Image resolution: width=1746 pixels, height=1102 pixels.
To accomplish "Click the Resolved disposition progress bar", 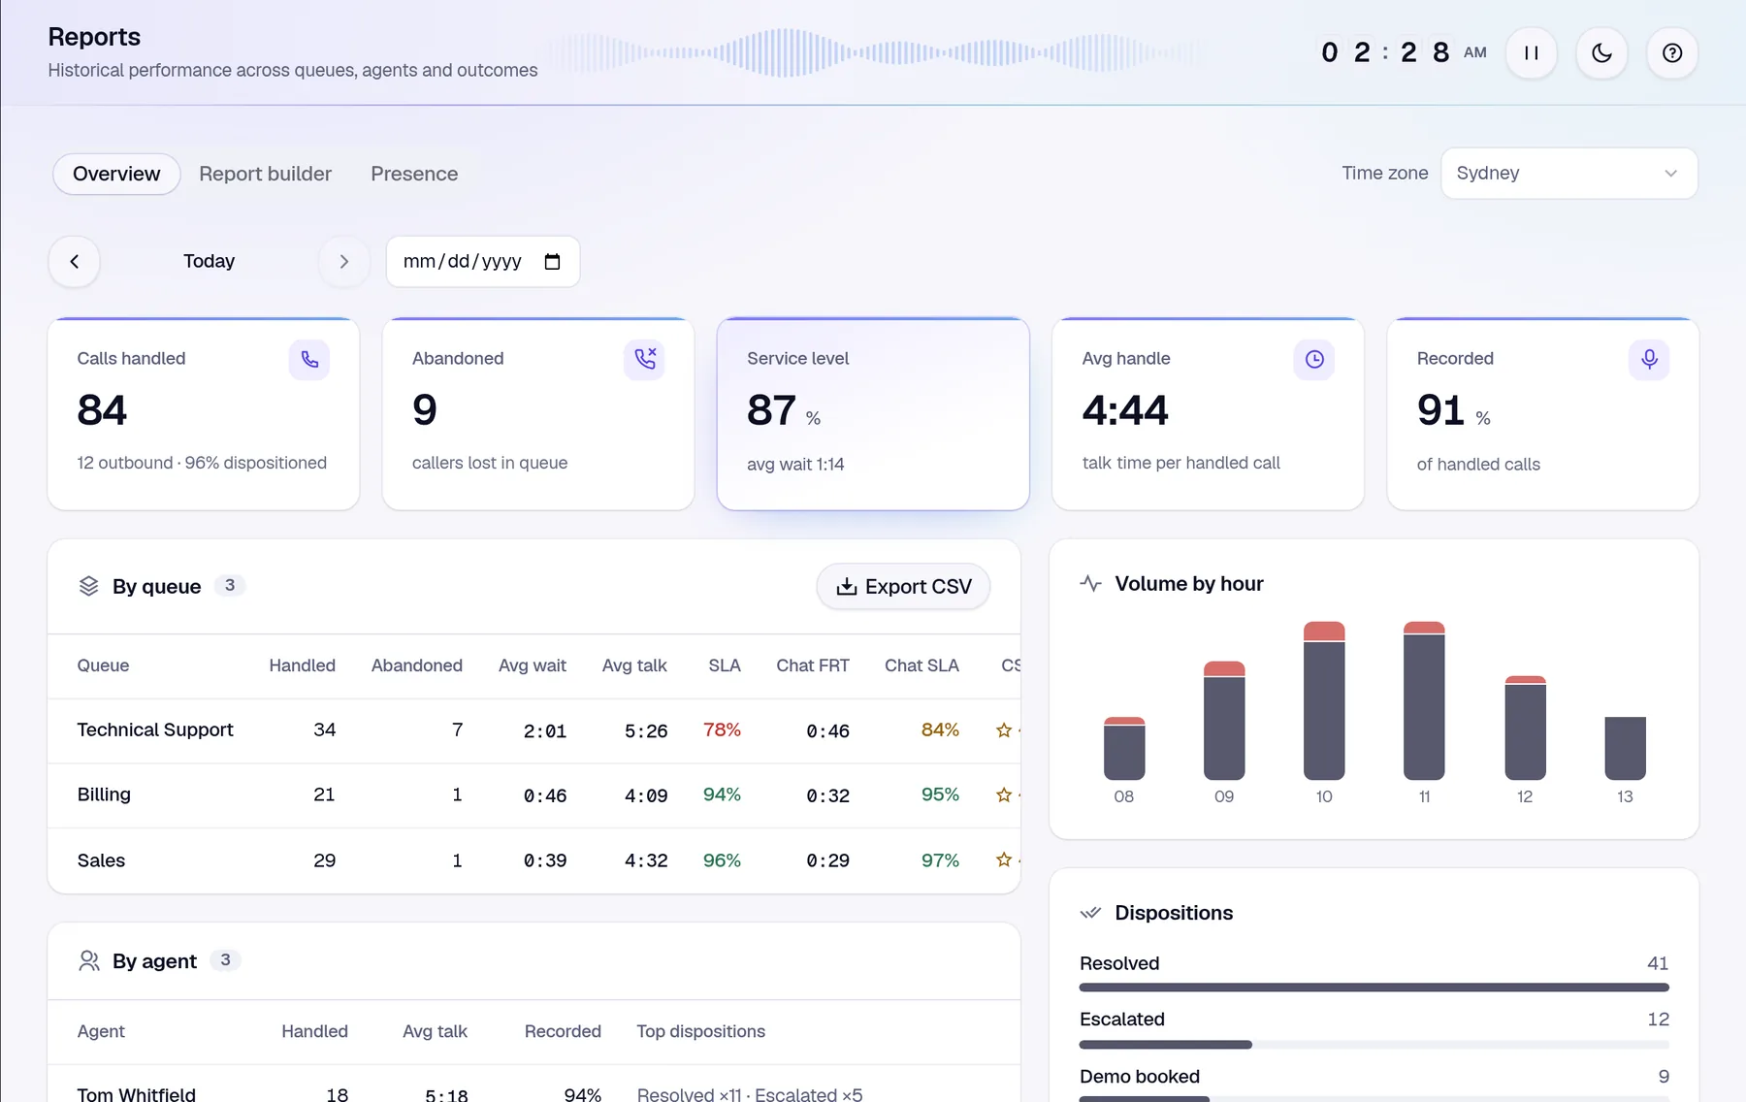I will point(1374,988).
